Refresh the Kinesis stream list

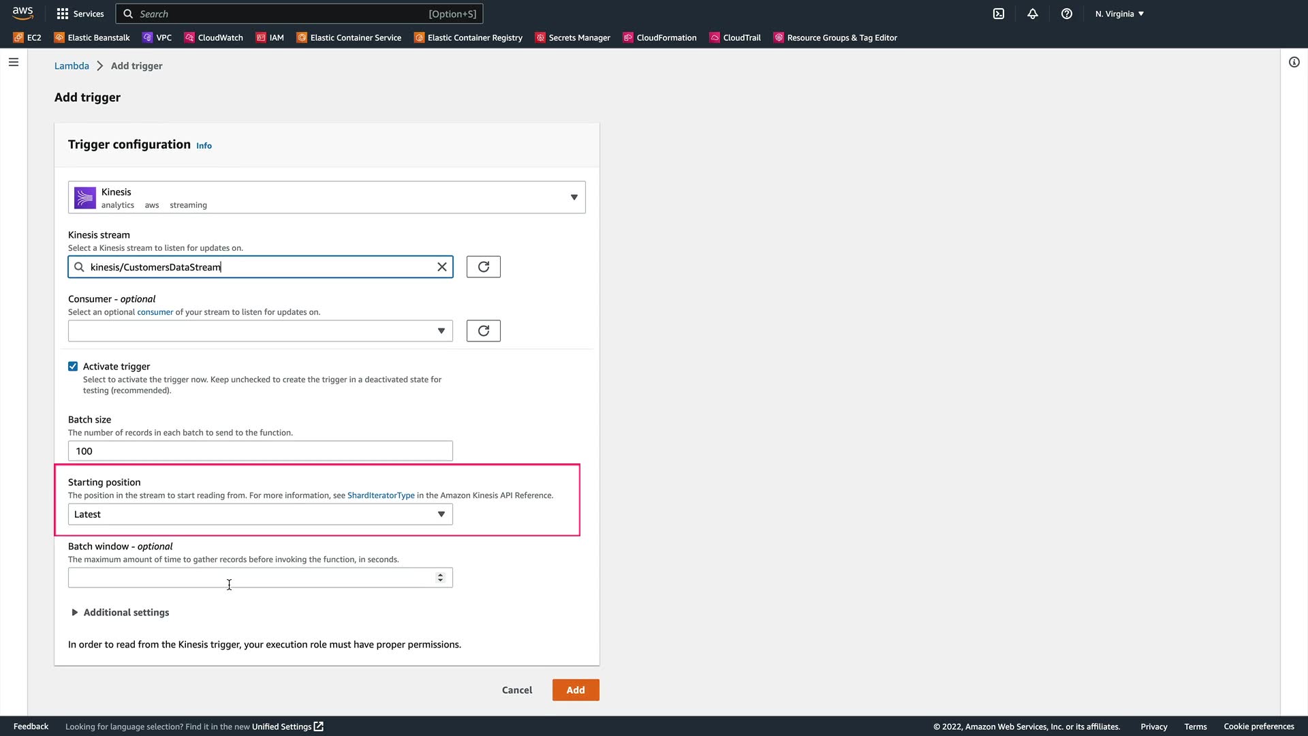click(x=483, y=266)
